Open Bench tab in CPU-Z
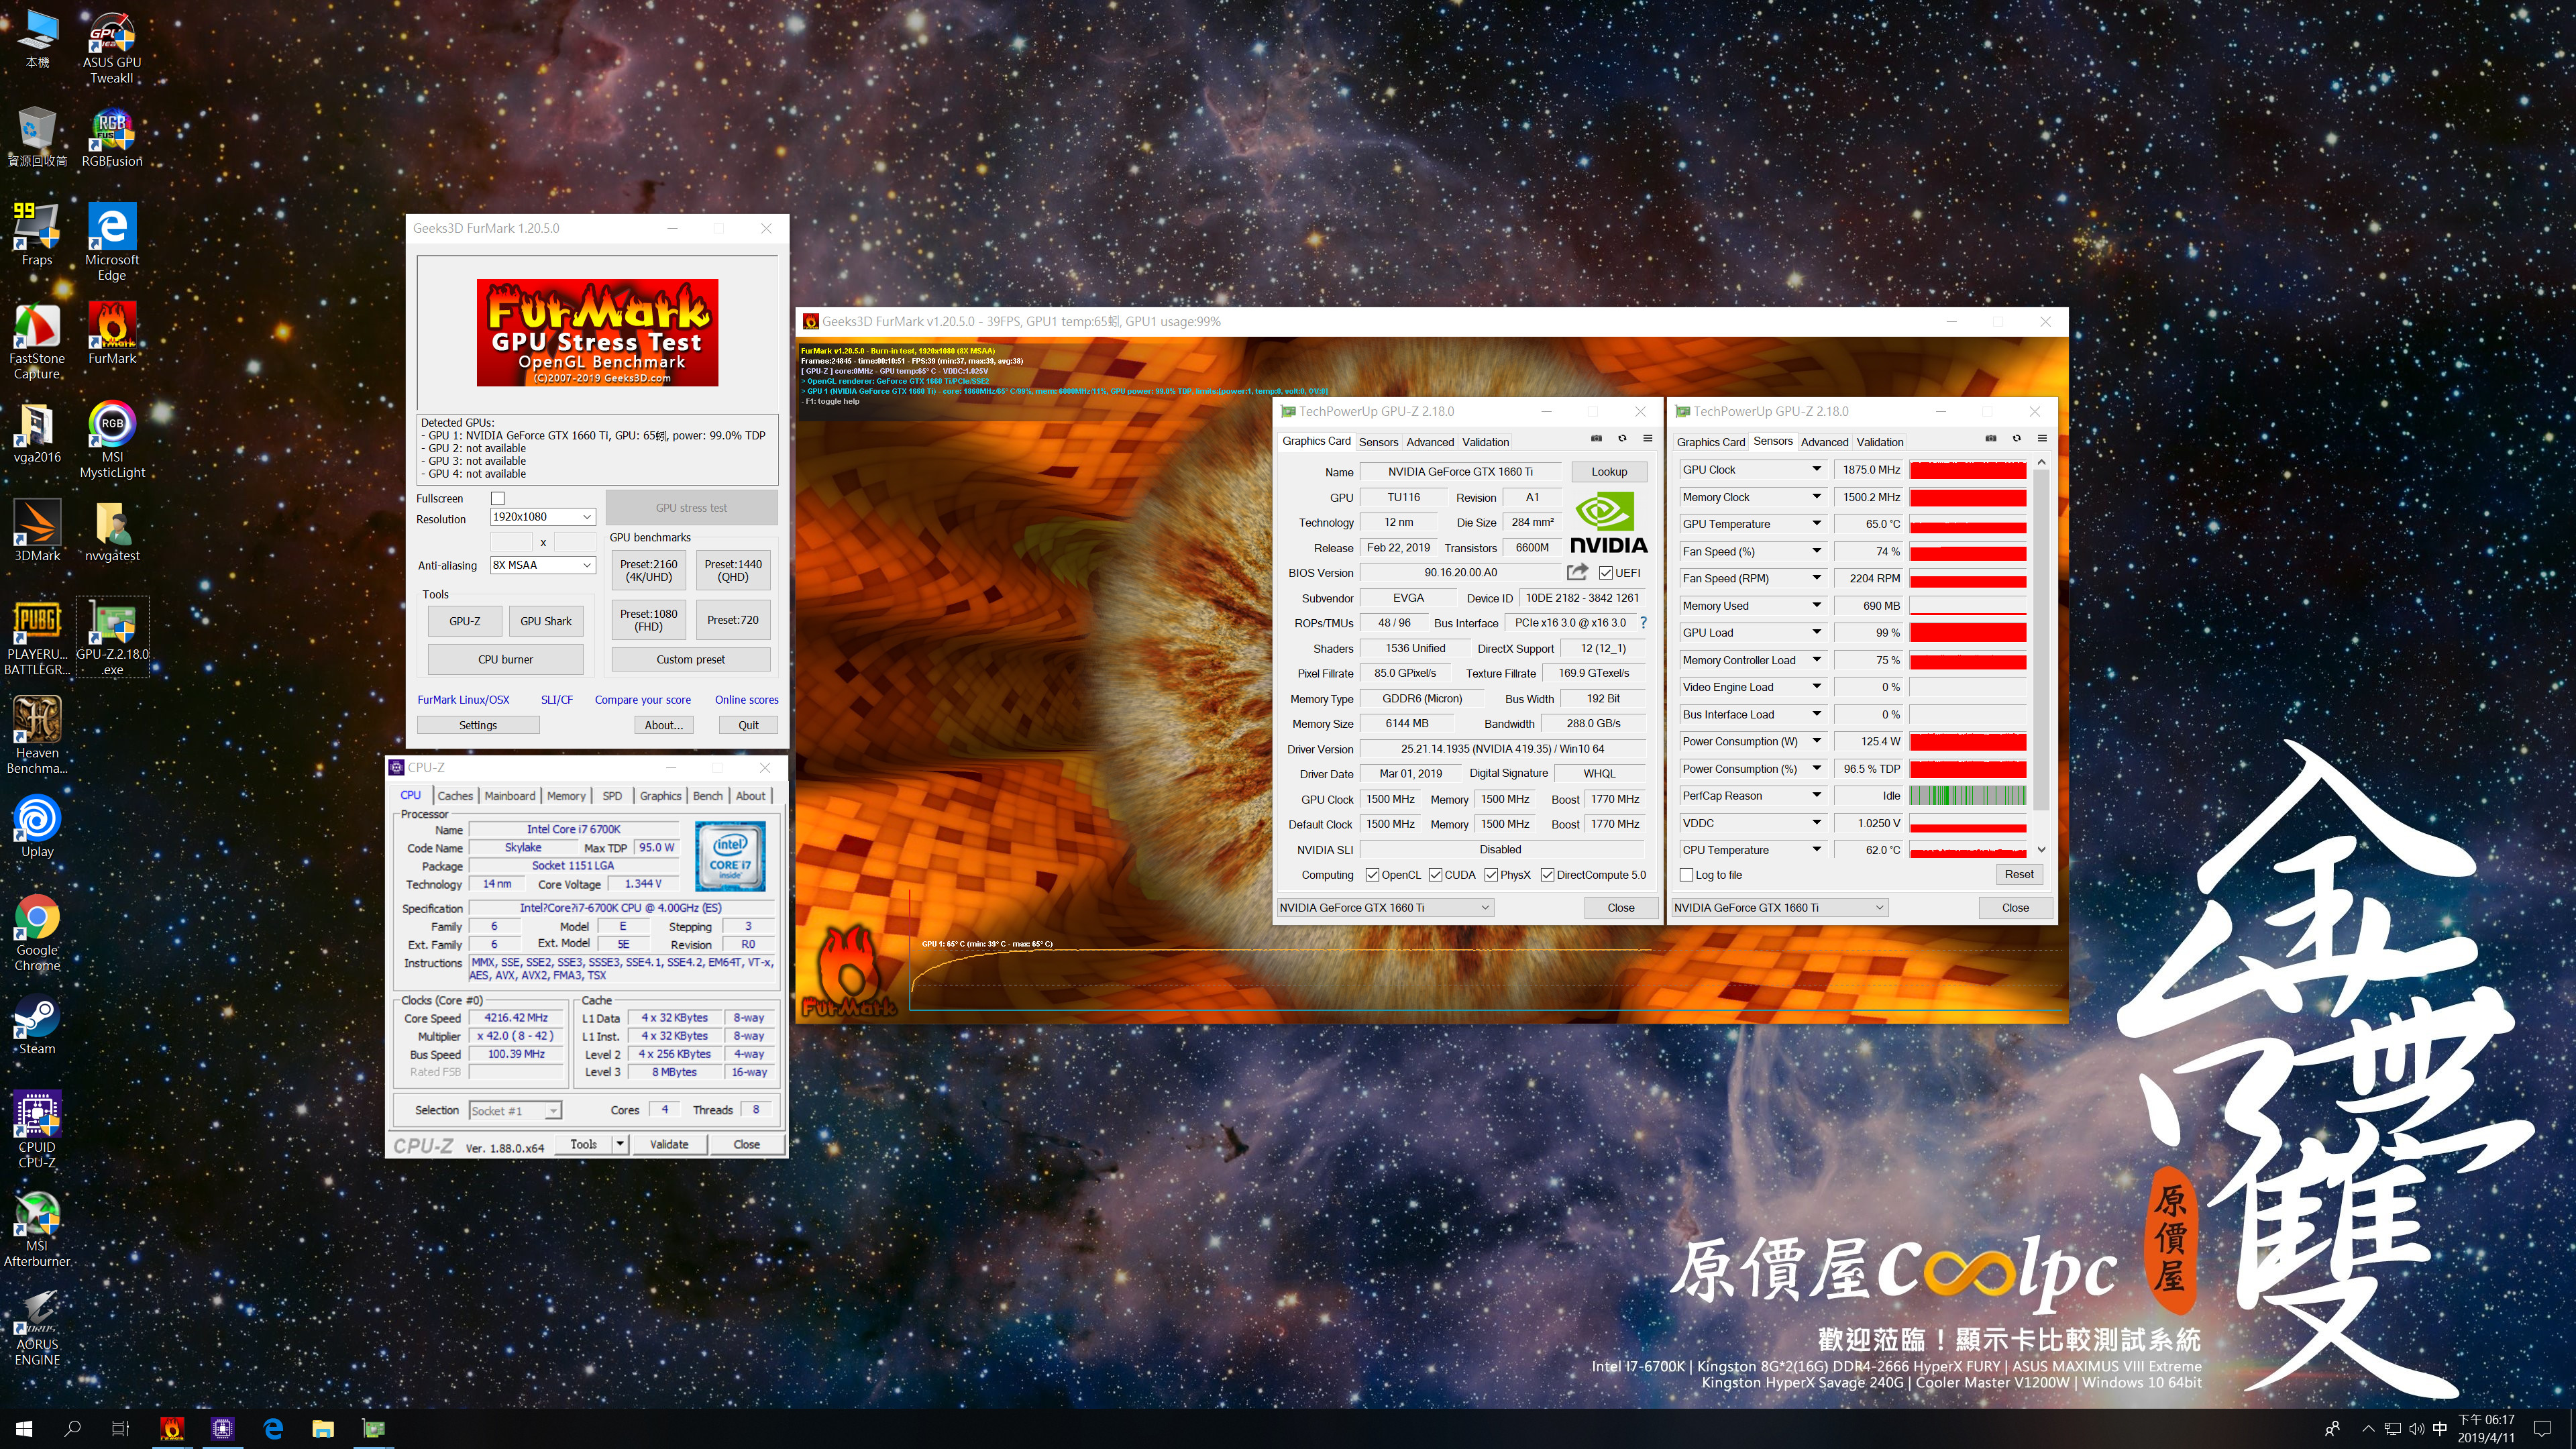This screenshot has height=1449, width=2576. [x=708, y=796]
